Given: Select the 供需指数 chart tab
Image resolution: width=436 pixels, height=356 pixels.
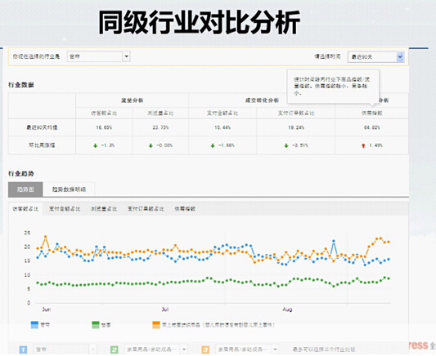Looking at the screenshot, I should 185,209.
